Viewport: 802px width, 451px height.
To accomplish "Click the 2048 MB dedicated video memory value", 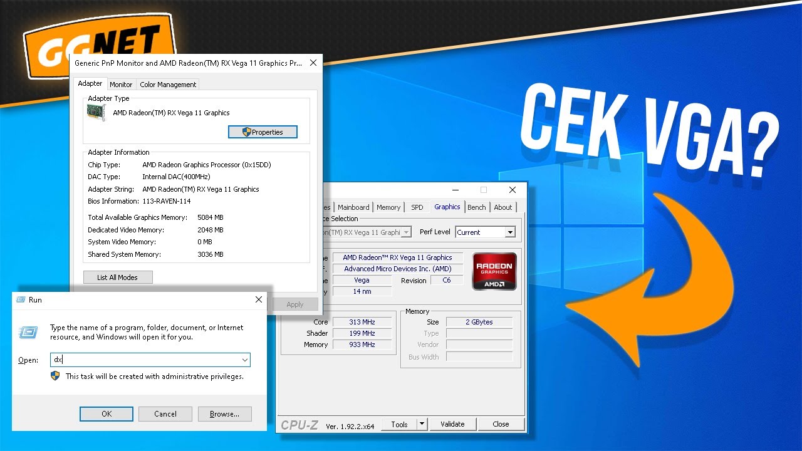I will coord(211,230).
